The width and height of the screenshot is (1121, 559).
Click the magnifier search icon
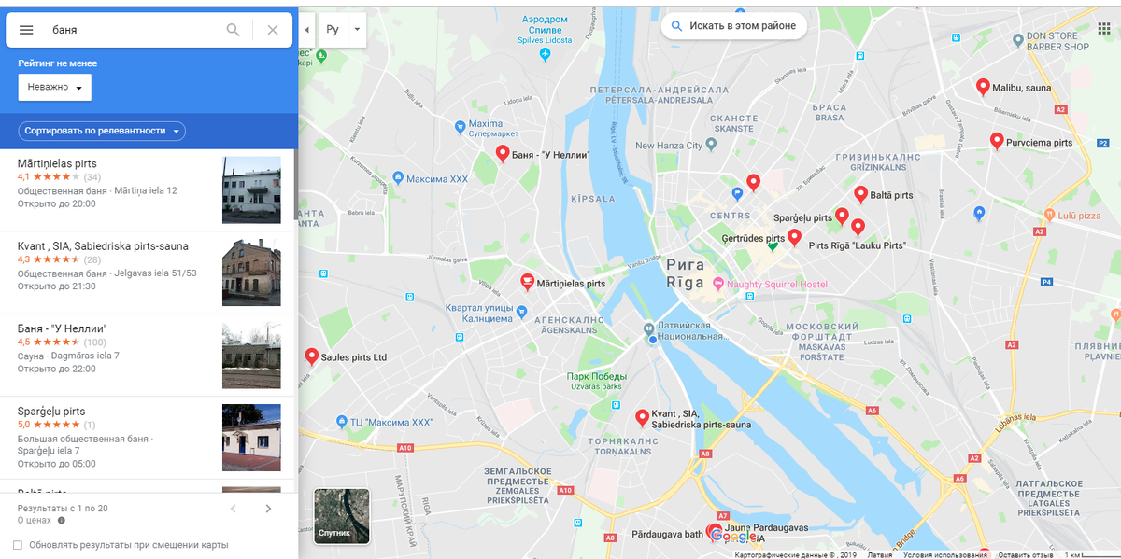pyautogui.click(x=234, y=30)
